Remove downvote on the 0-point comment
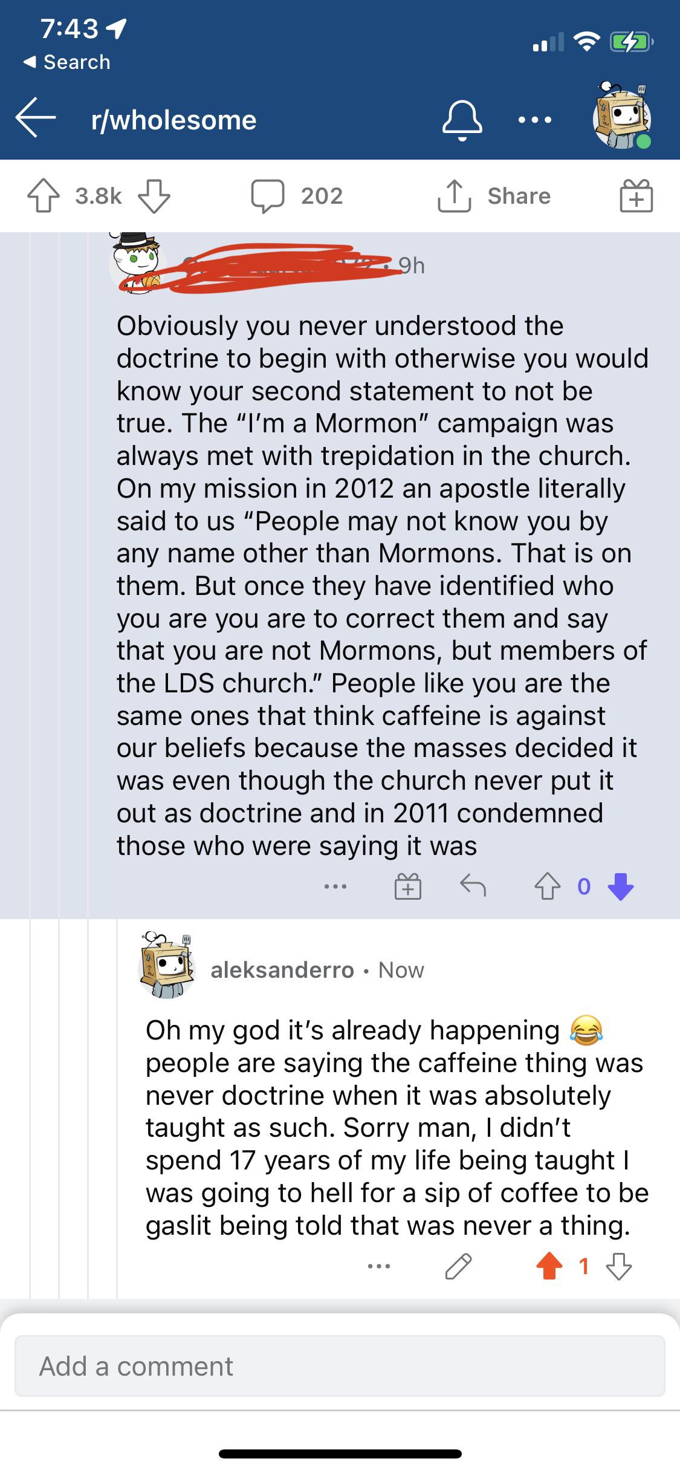 click(620, 887)
